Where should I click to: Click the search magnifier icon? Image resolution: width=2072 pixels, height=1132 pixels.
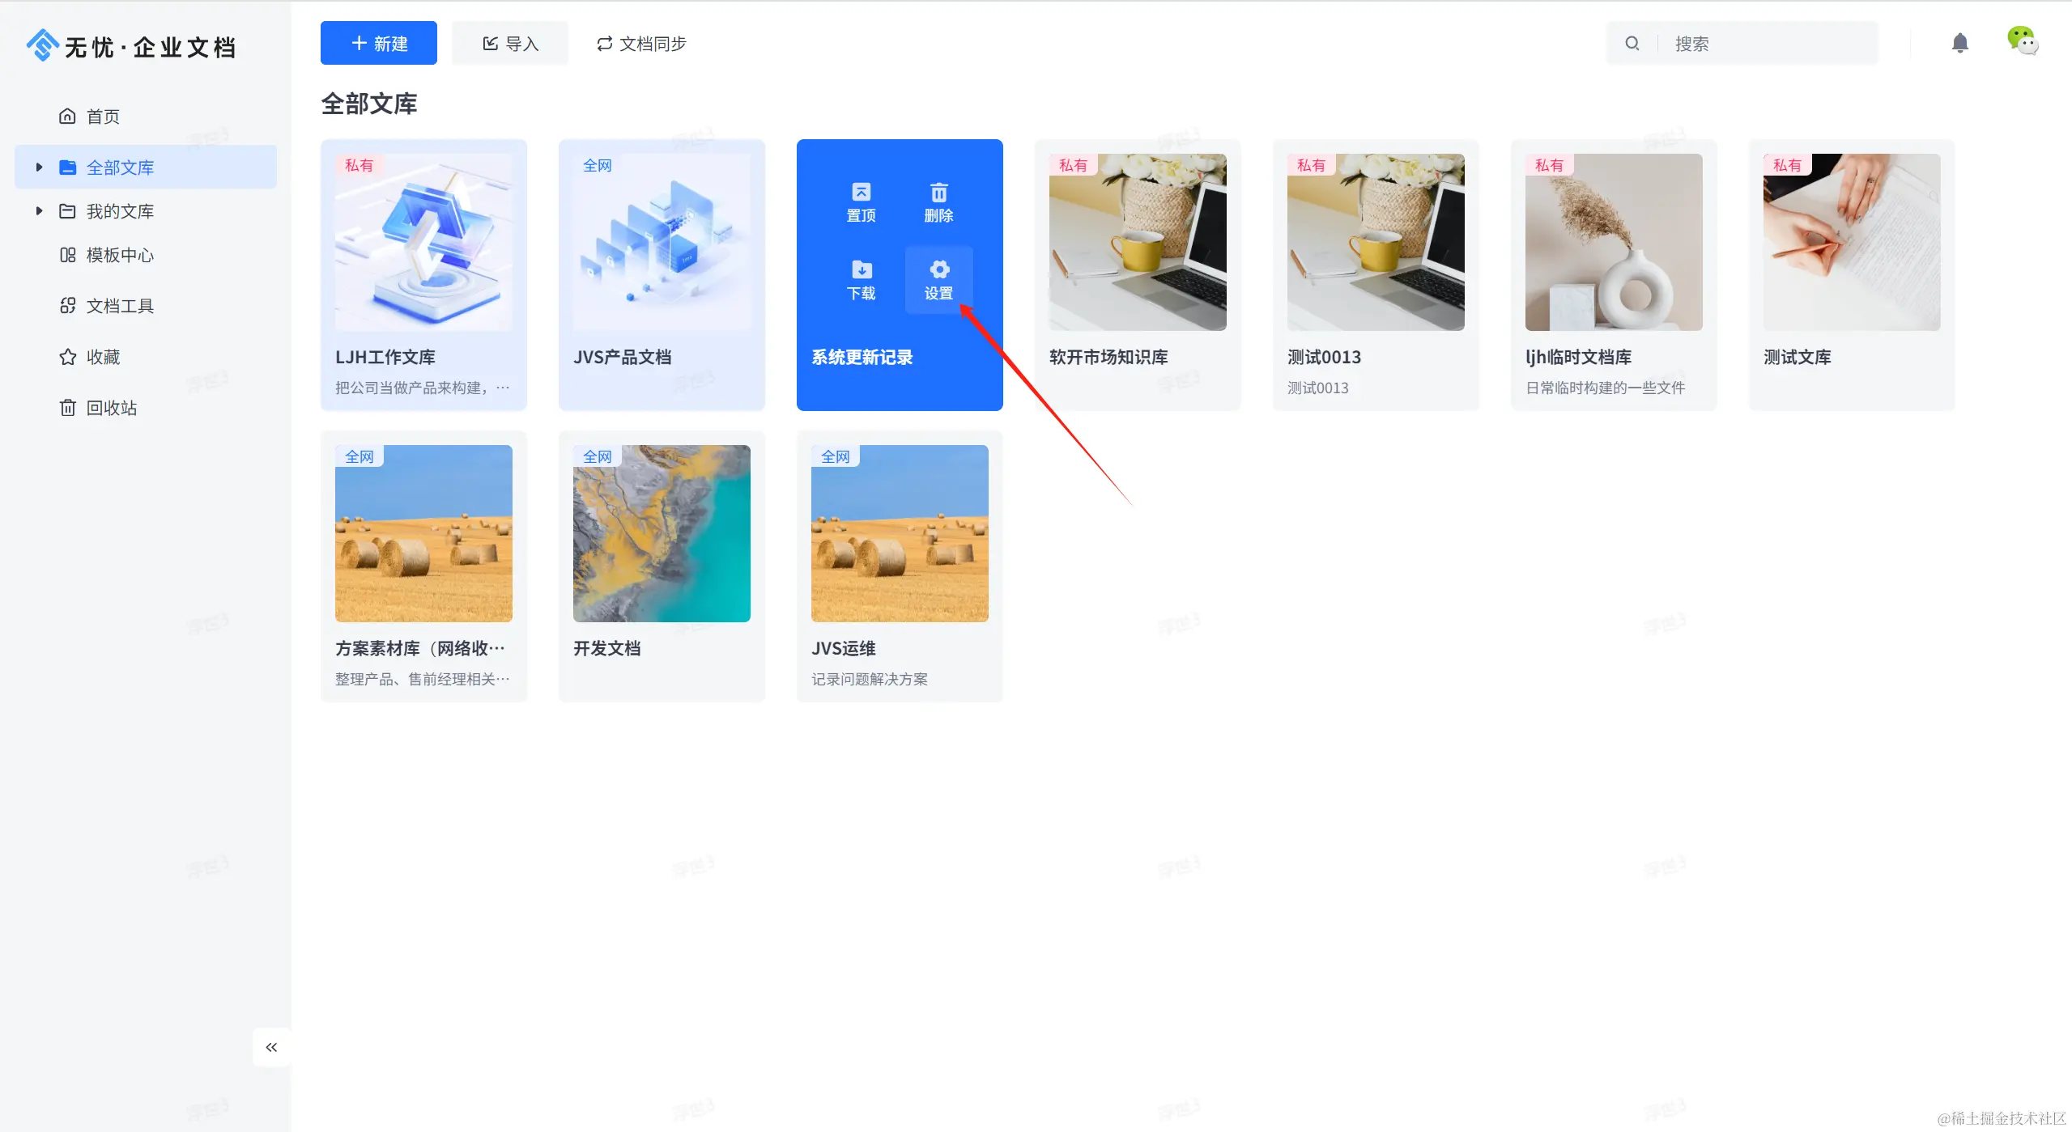click(1632, 44)
